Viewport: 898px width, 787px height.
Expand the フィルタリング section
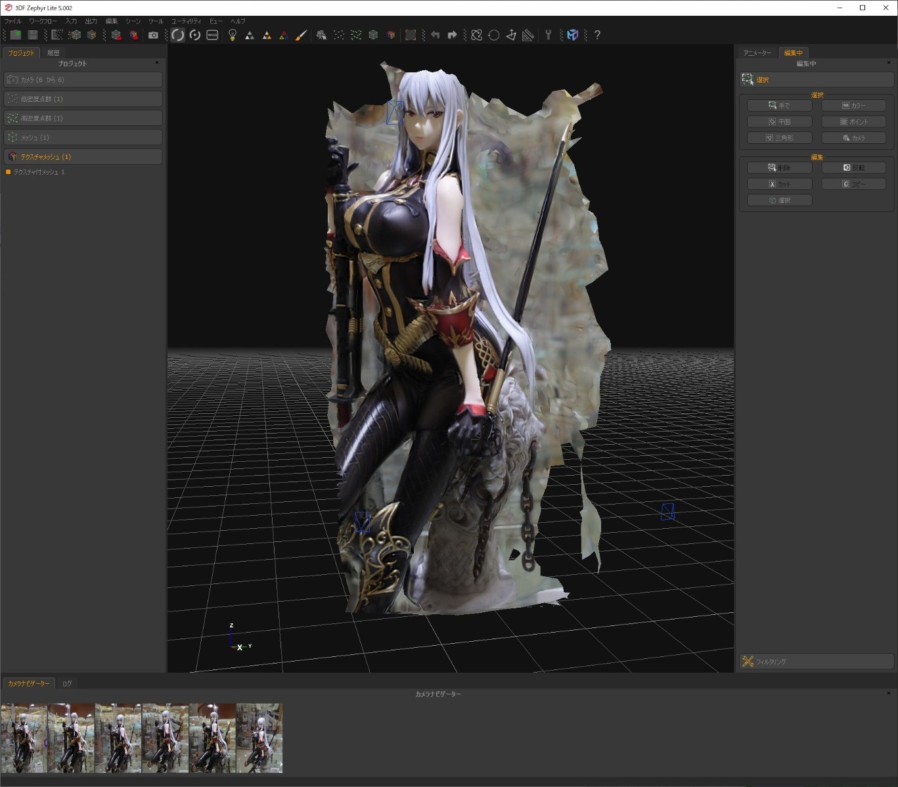pos(817,662)
